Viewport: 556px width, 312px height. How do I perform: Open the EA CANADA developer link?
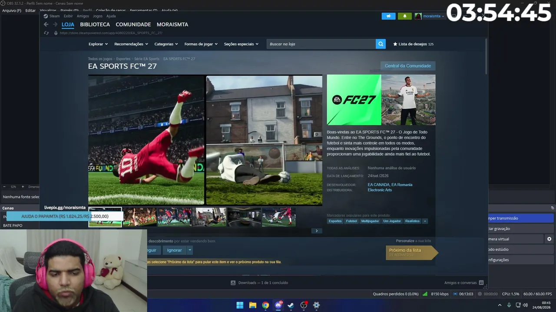378,185
